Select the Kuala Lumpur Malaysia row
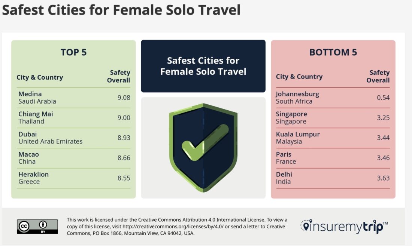The height and width of the screenshot is (246, 412). 333,138
